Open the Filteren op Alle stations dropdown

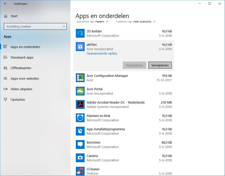click(x=136, y=22)
